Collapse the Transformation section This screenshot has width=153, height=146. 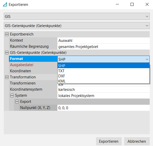tap(7, 77)
